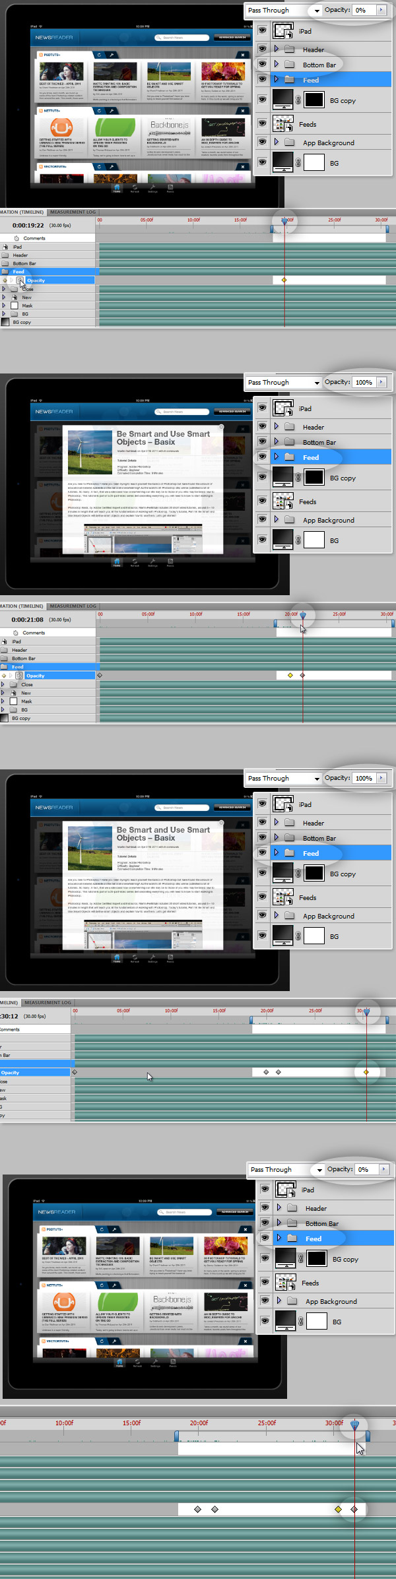Select Feeds layer thumbnail in panel above 0:00:21:08 timeline

point(284,501)
